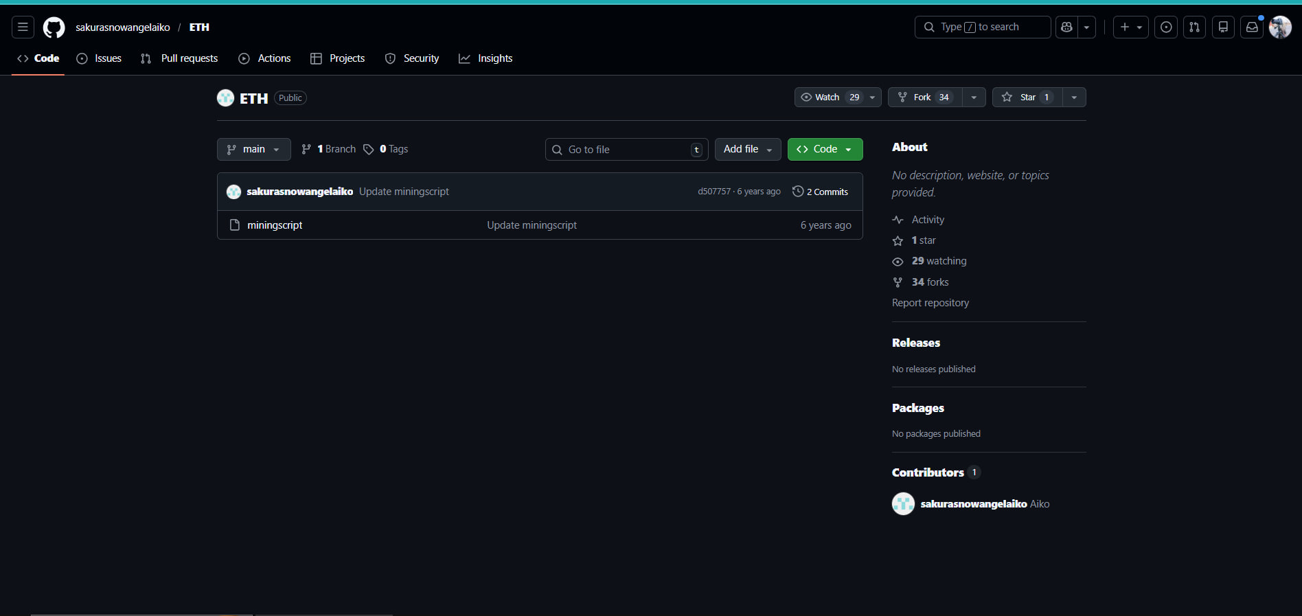Fork this repository
The height and width of the screenshot is (616, 1302).
pos(925,98)
